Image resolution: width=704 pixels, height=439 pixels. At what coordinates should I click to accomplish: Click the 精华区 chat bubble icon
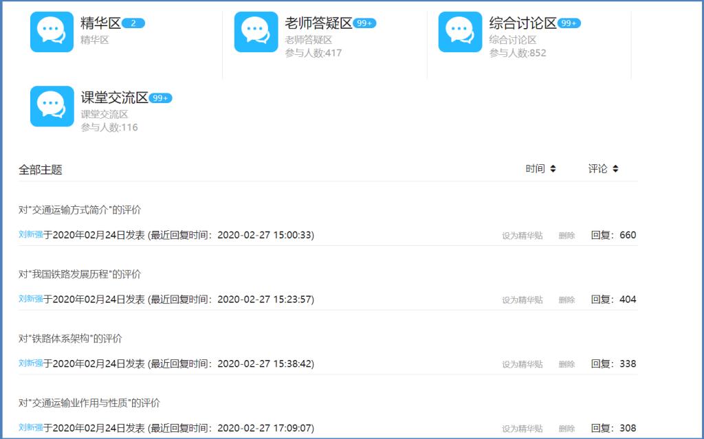coord(52,32)
